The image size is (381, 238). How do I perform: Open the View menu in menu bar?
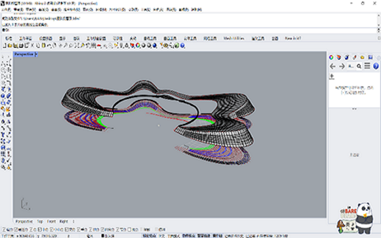pyautogui.click(x=30, y=10)
